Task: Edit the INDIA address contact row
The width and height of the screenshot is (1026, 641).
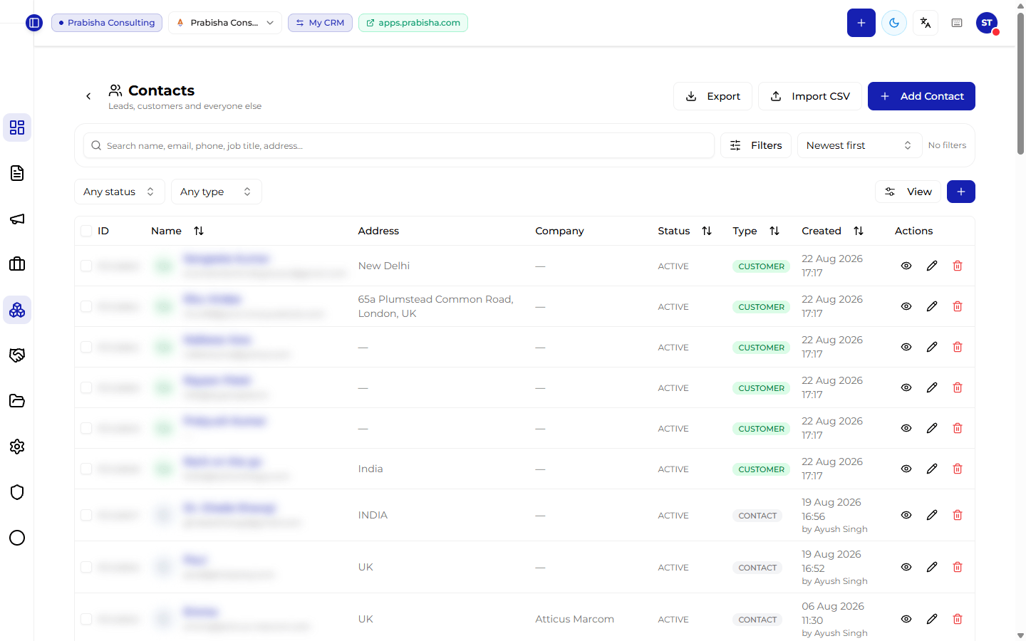Action: pyautogui.click(x=932, y=515)
